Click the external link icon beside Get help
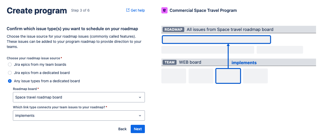The width and height of the screenshot is (323, 139). click(128, 10)
